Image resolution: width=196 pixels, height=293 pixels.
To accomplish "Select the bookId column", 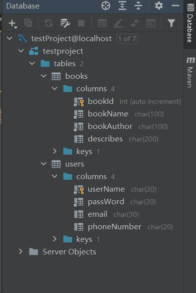I will (x=101, y=101).
